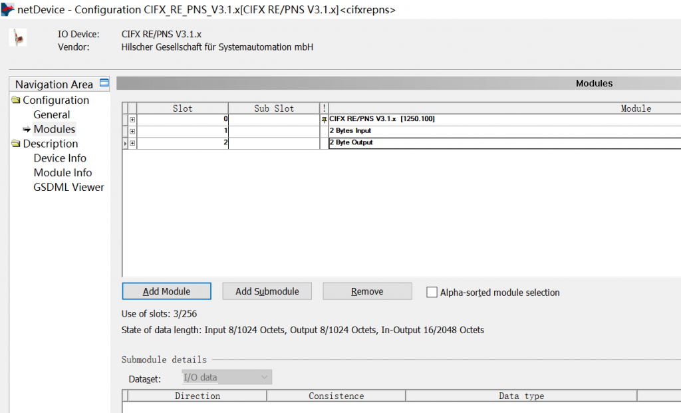Open the Dataset dropdown
Image resolution: width=681 pixels, height=413 pixels.
pos(226,378)
